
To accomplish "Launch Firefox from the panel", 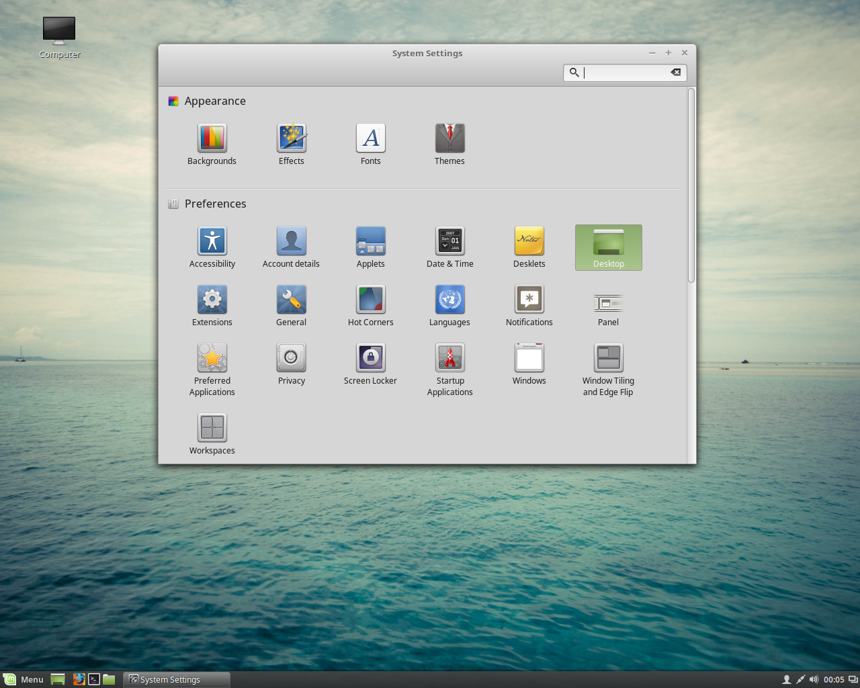I will [x=79, y=679].
